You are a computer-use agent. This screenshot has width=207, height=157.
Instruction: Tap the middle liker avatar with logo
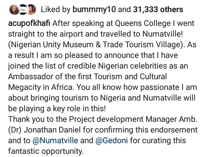coord(23,10)
